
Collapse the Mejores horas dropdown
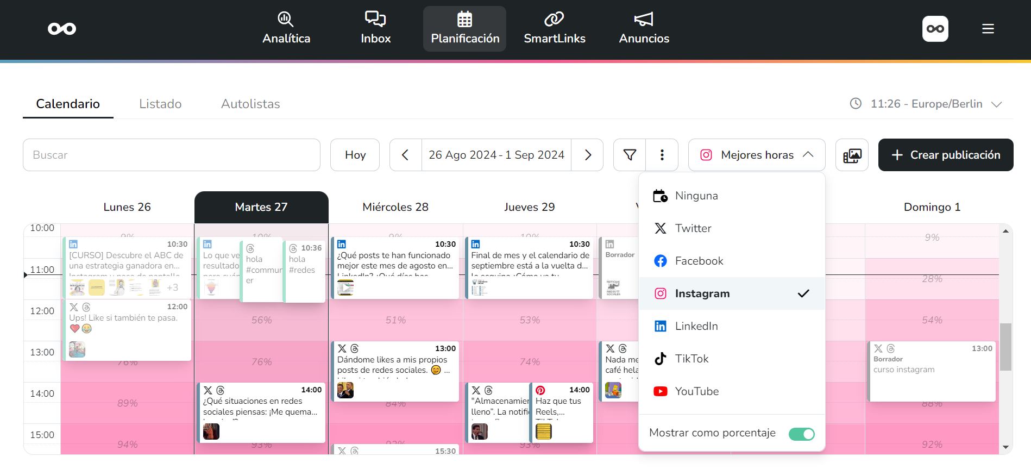(x=757, y=155)
